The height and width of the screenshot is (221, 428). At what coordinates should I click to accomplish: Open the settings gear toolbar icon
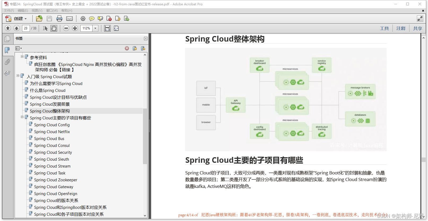tap(83, 19)
